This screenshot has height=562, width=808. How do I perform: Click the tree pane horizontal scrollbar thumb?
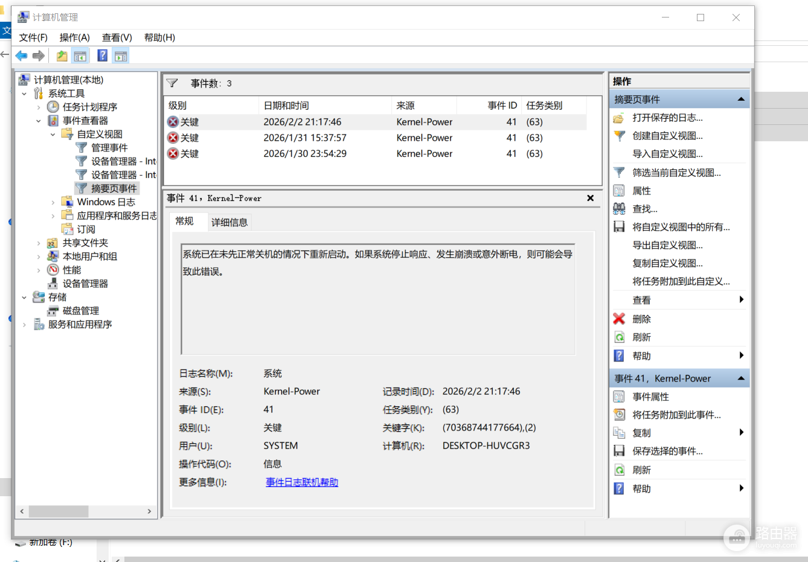click(59, 511)
